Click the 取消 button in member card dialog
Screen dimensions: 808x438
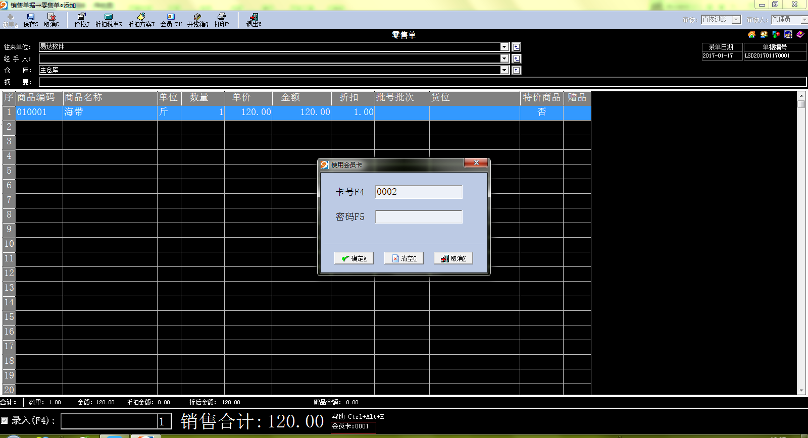coord(453,258)
